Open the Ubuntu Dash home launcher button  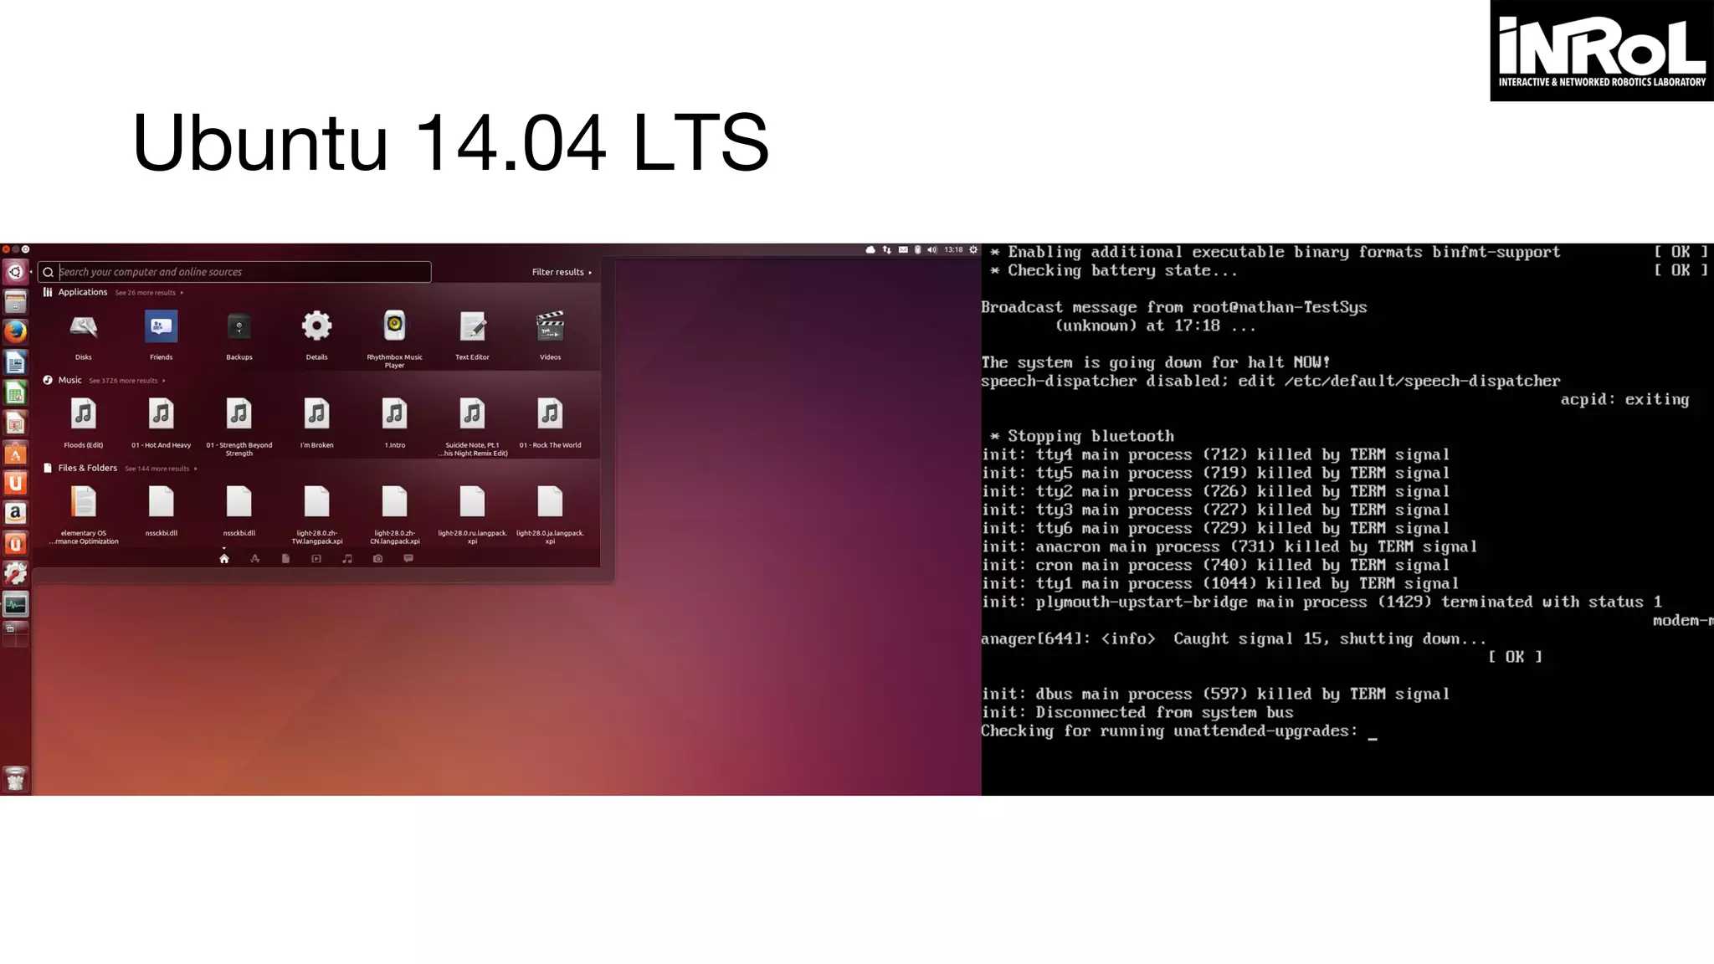pos(15,272)
